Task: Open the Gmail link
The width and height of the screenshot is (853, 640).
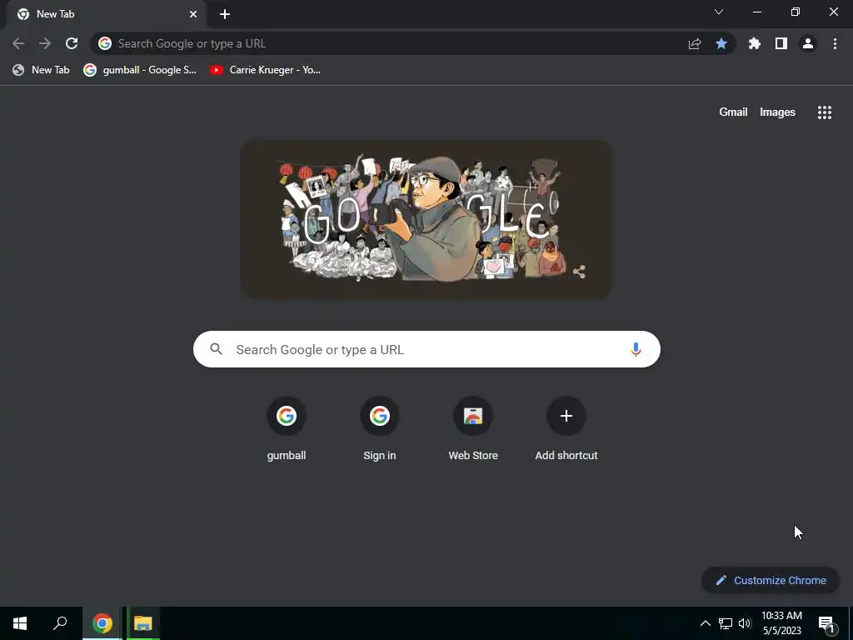Action: (733, 112)
